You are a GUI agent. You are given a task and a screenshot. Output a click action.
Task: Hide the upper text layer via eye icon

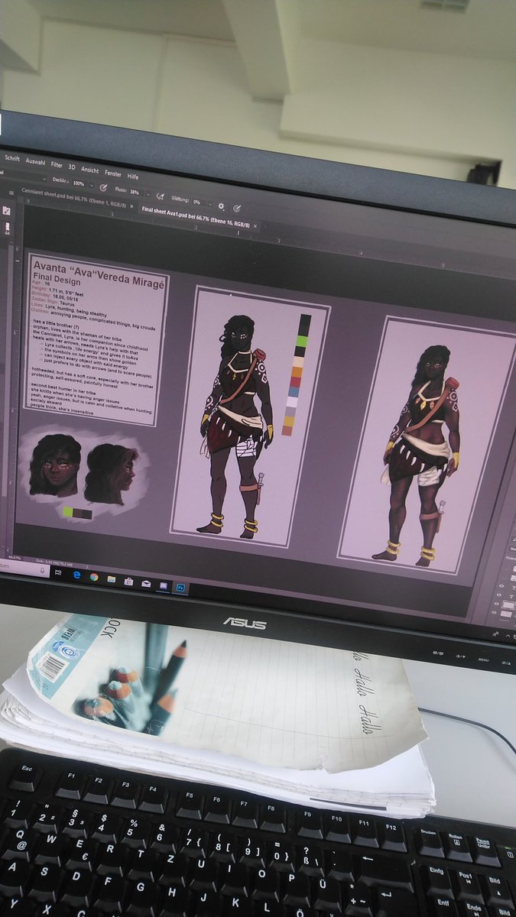pyautogui.click(x=501, y=586)
